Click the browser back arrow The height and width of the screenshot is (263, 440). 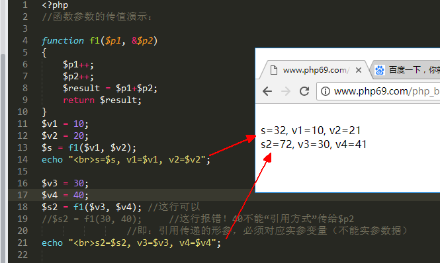coord(267,91)
